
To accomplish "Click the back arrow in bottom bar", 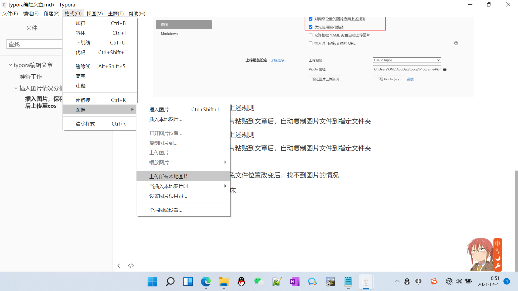I will coord(119,266).
